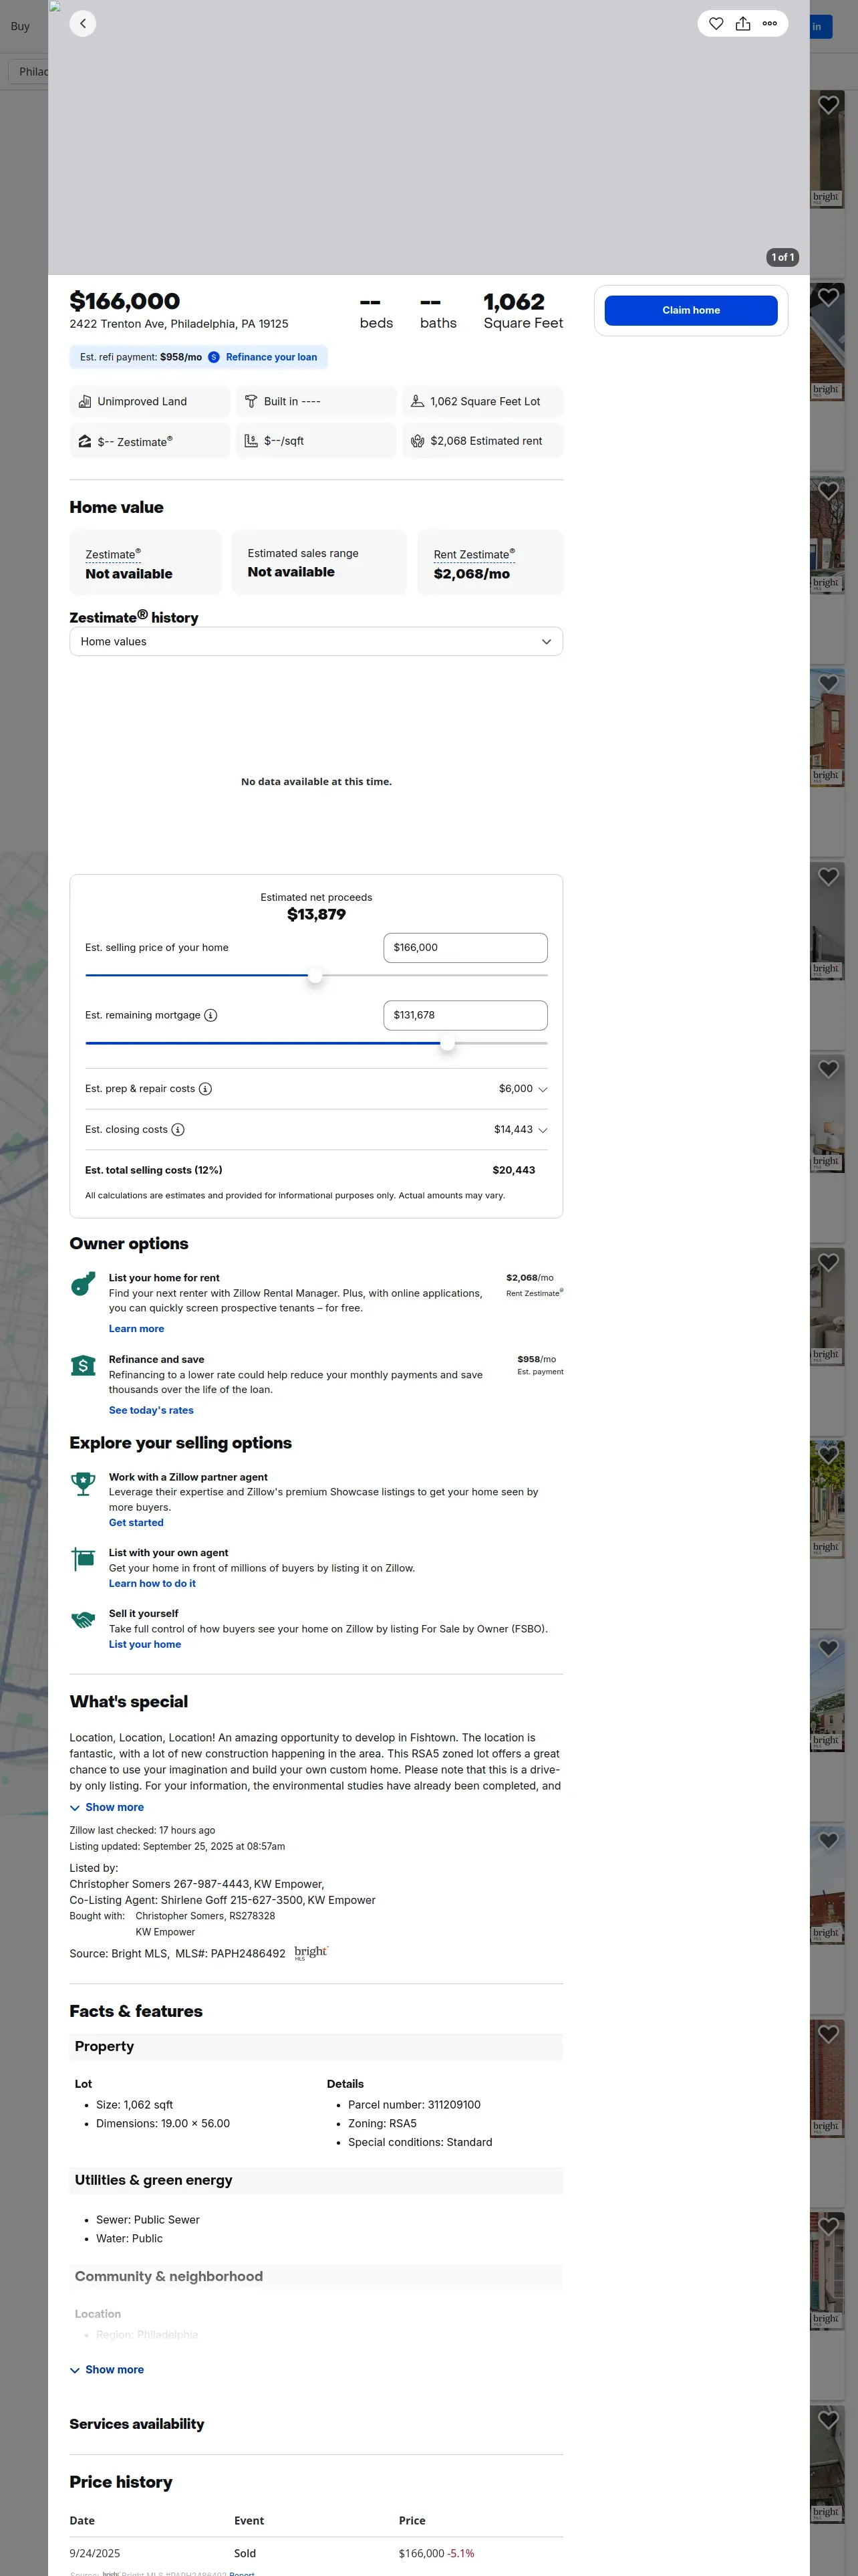This screenshot has height=2576, width=858.
Task: Click the lot size icon
Action: pos(418,401)
